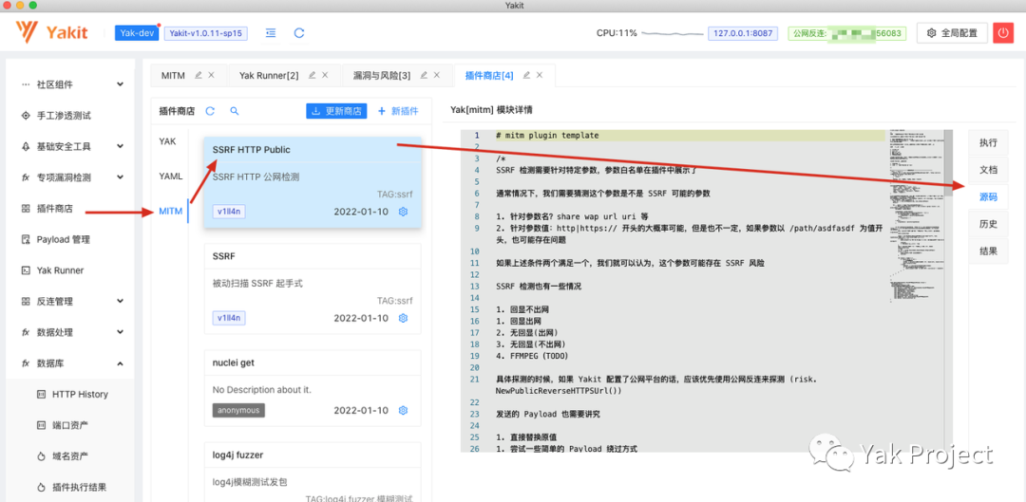The height and width of the screenshot is (502, 1026).
Task: Expand the 社区组件 menu chevron
Action: point(120,84)
